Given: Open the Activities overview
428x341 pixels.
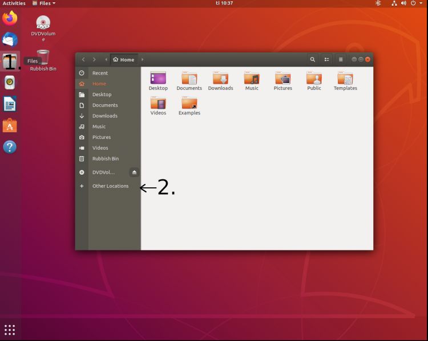Looking at the screenshot, I should pos(13,3).
